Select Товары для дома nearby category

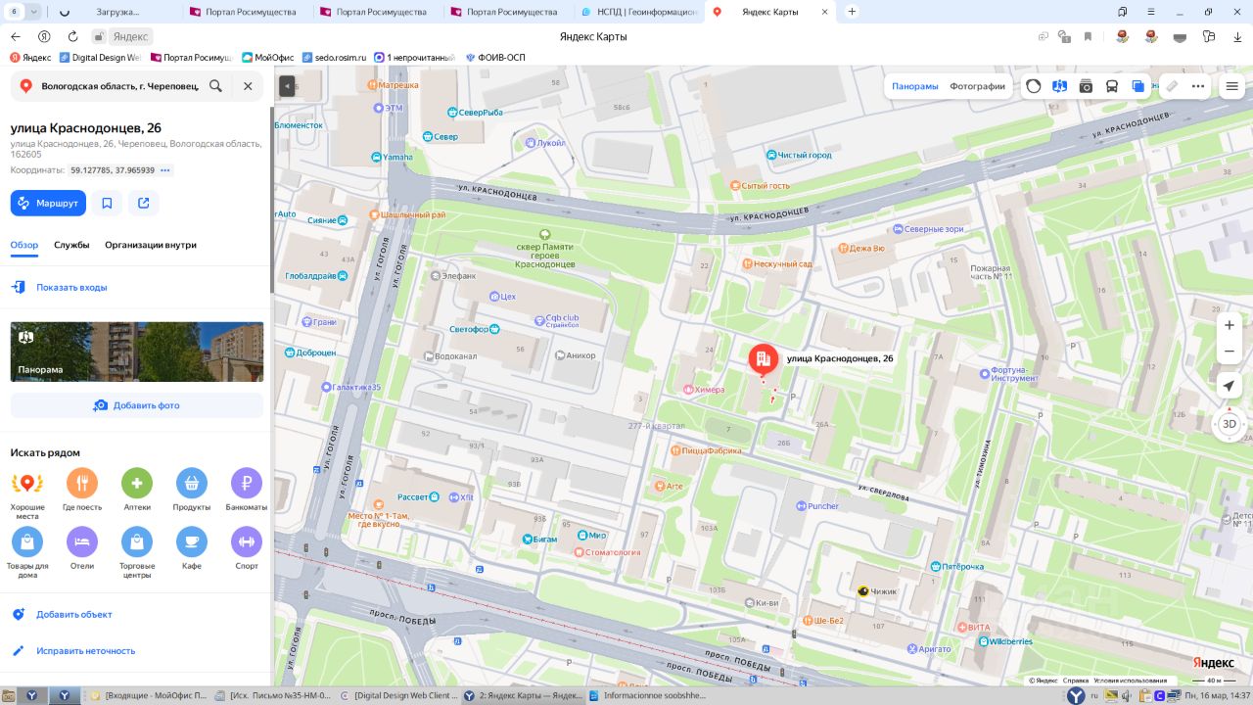click(27, 552)
